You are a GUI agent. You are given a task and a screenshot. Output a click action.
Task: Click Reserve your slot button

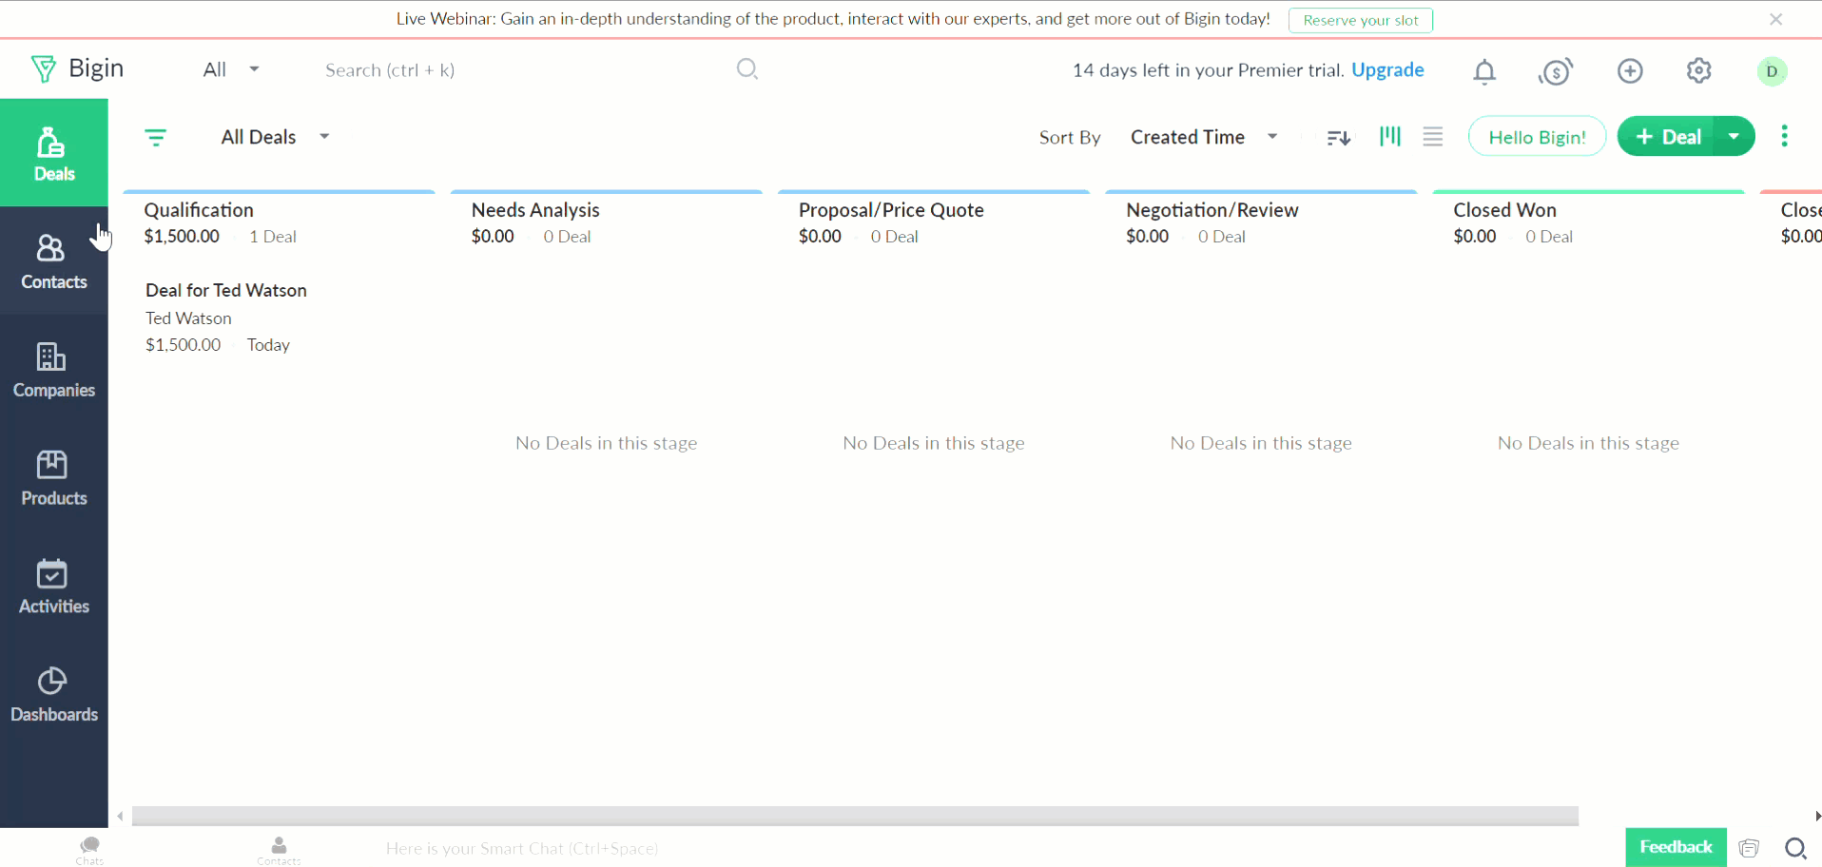(1360, 20)
